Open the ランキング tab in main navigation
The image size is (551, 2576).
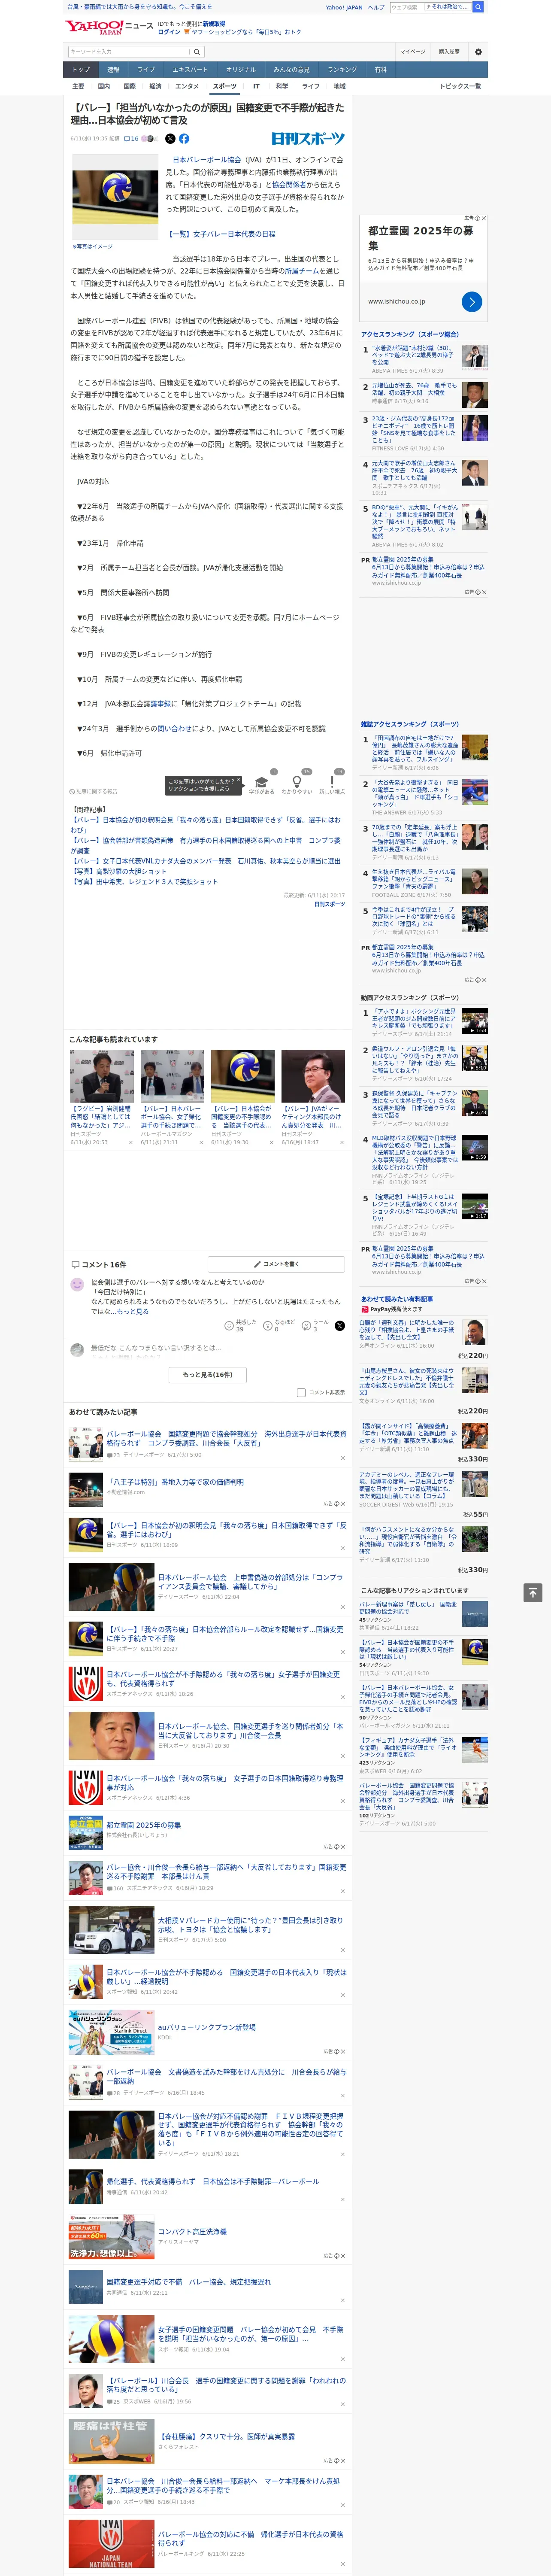(342, 70)
